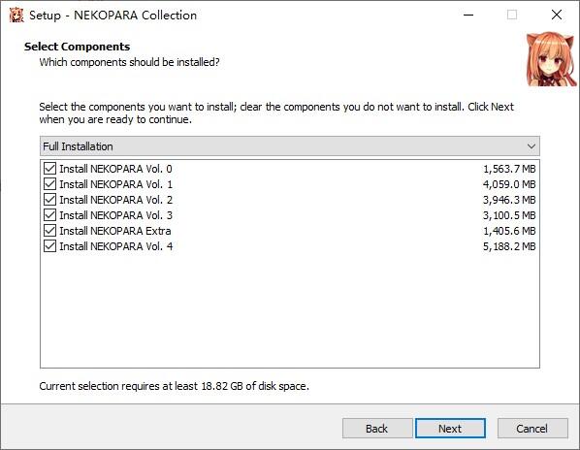Go to previous page with Back button
Image resolution: width=580 pixels, height=450 pixels.
377,429
